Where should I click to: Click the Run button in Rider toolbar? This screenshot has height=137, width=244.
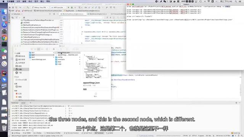tap(68, 8)
